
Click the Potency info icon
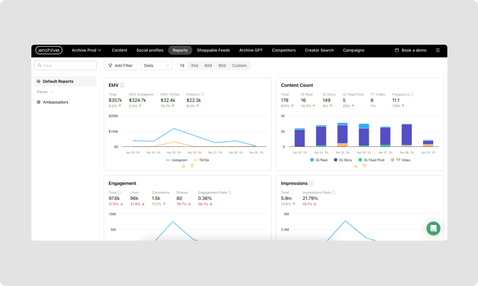point(202,95)
